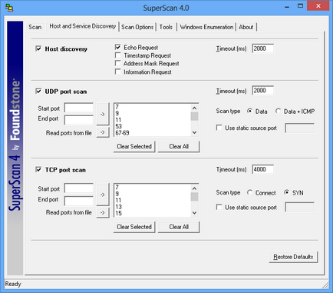The height and width of the screenshot is (293, 333).
Task: Select port 13 in TCP list
Action: [x=153, y=207]
